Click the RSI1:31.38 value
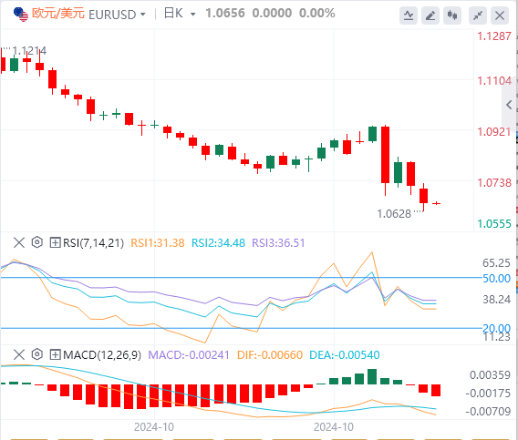The width and height of the screenshot is (518, 440). pos(158,243)
